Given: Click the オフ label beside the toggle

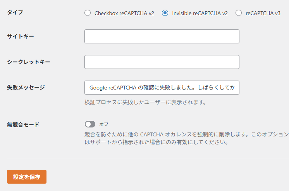Looking at the screenshot, I should pos(104,124).
